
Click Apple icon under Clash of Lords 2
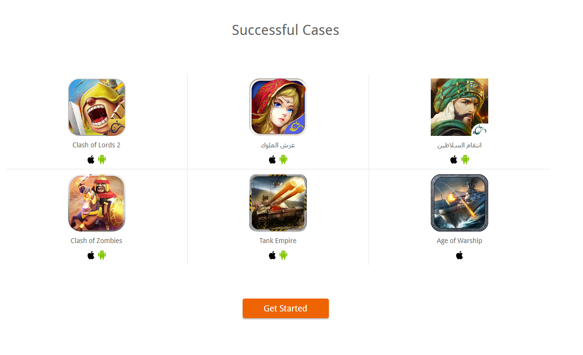click(91, 159)
